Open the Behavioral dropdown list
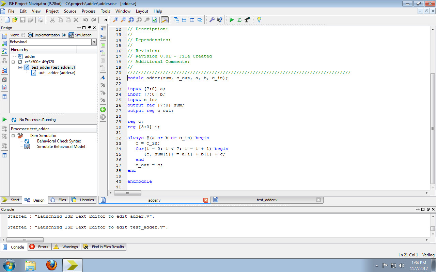436x272 pixels. (x=94, y=42)
